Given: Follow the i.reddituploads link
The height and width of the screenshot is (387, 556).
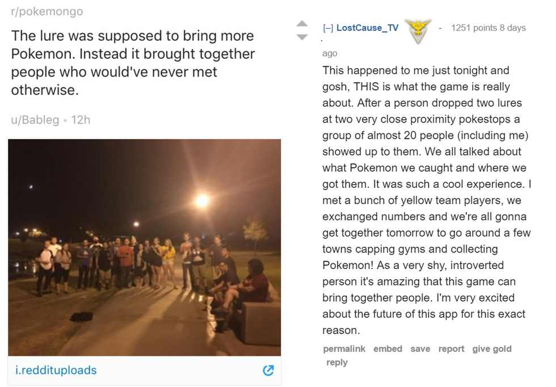Looking at the screenshot, I should [x=56, y=371].
